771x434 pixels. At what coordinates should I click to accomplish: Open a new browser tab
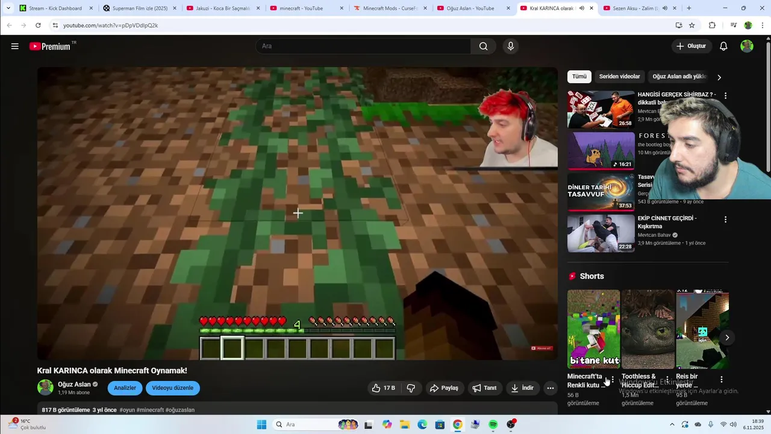pos(689,8)
